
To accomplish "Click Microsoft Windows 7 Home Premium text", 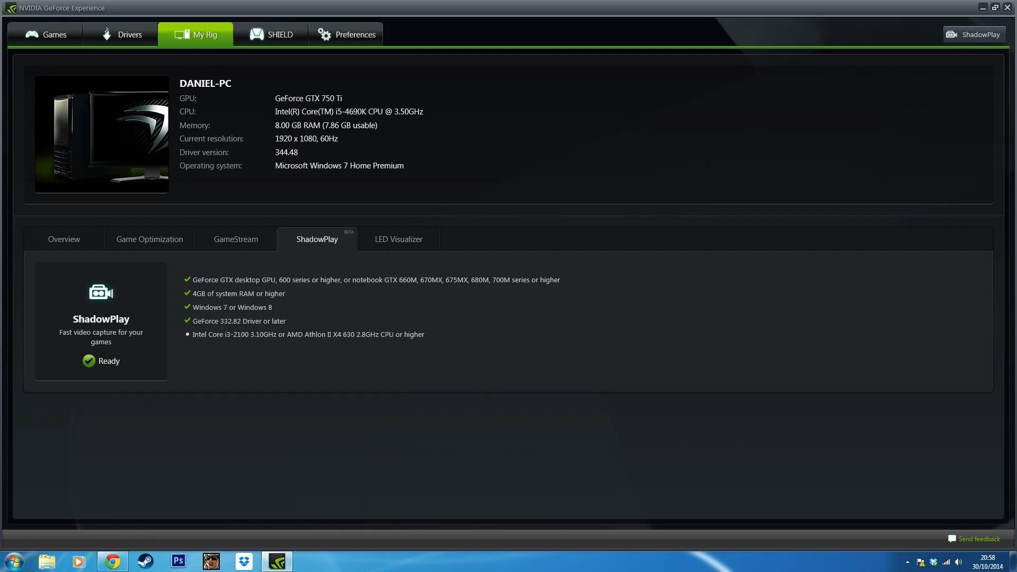I will [x=339, y=166].
